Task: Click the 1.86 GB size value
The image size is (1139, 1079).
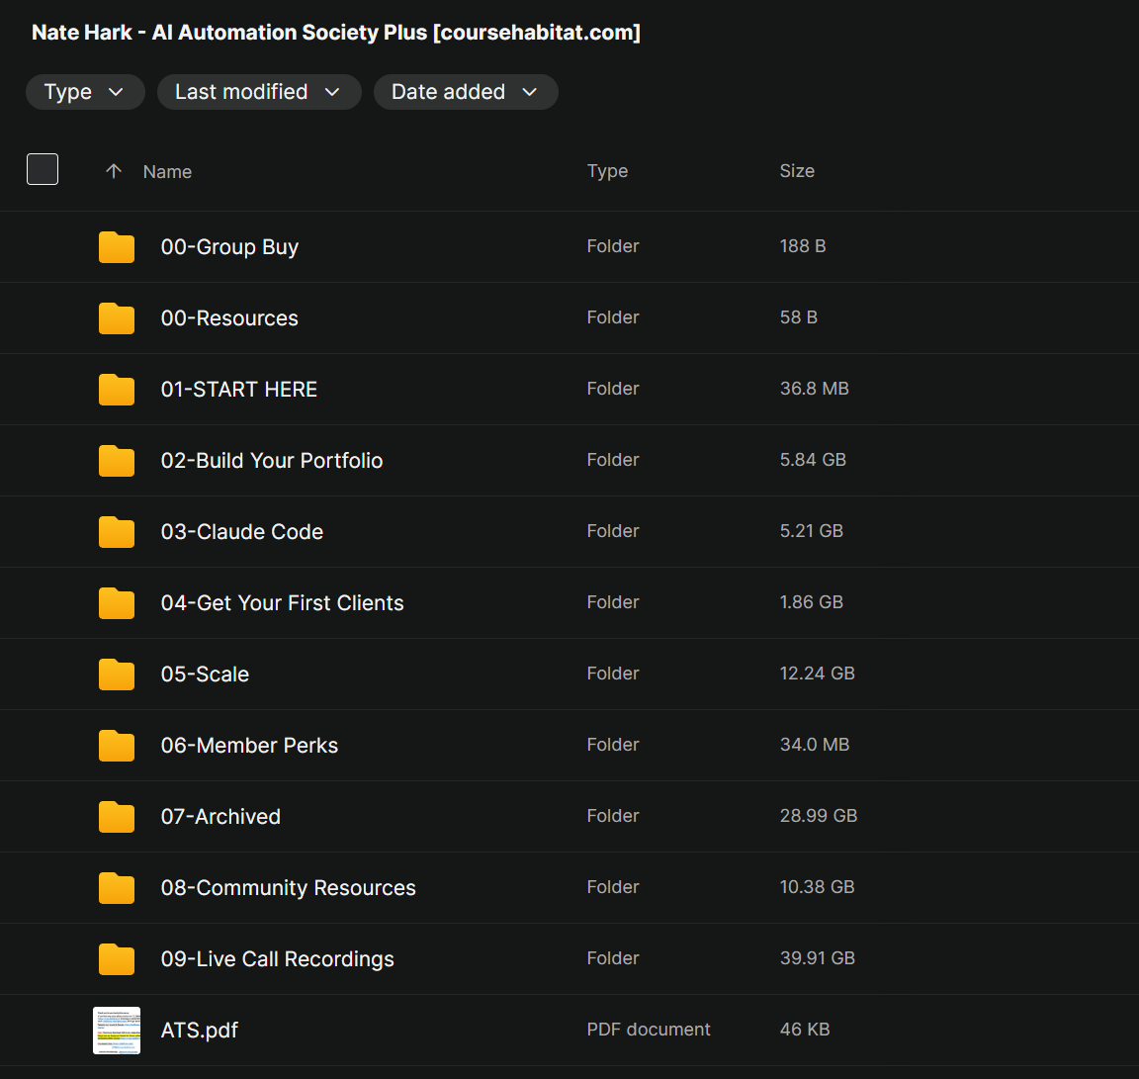Action: 812,602
